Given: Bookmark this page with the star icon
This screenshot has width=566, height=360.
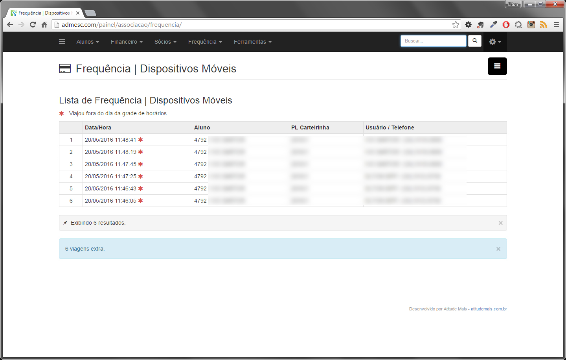Looking at the screenshot, I should (x=456, y=25).
